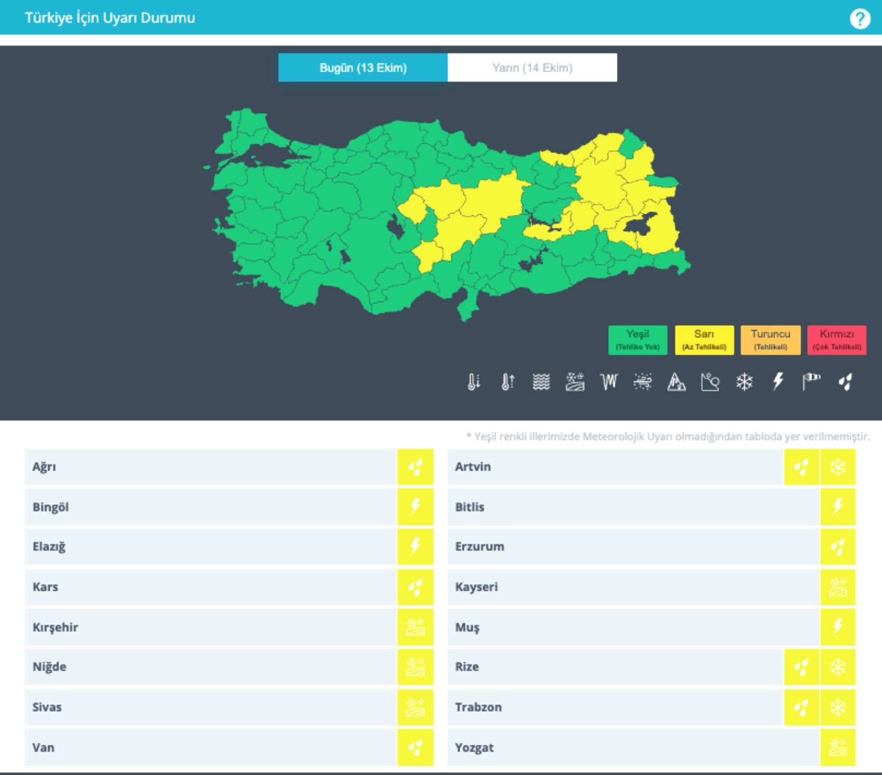The image size is (882, 775).
Task: Click the snowflake warning icon in Artvin row
Action: [838, 467]
